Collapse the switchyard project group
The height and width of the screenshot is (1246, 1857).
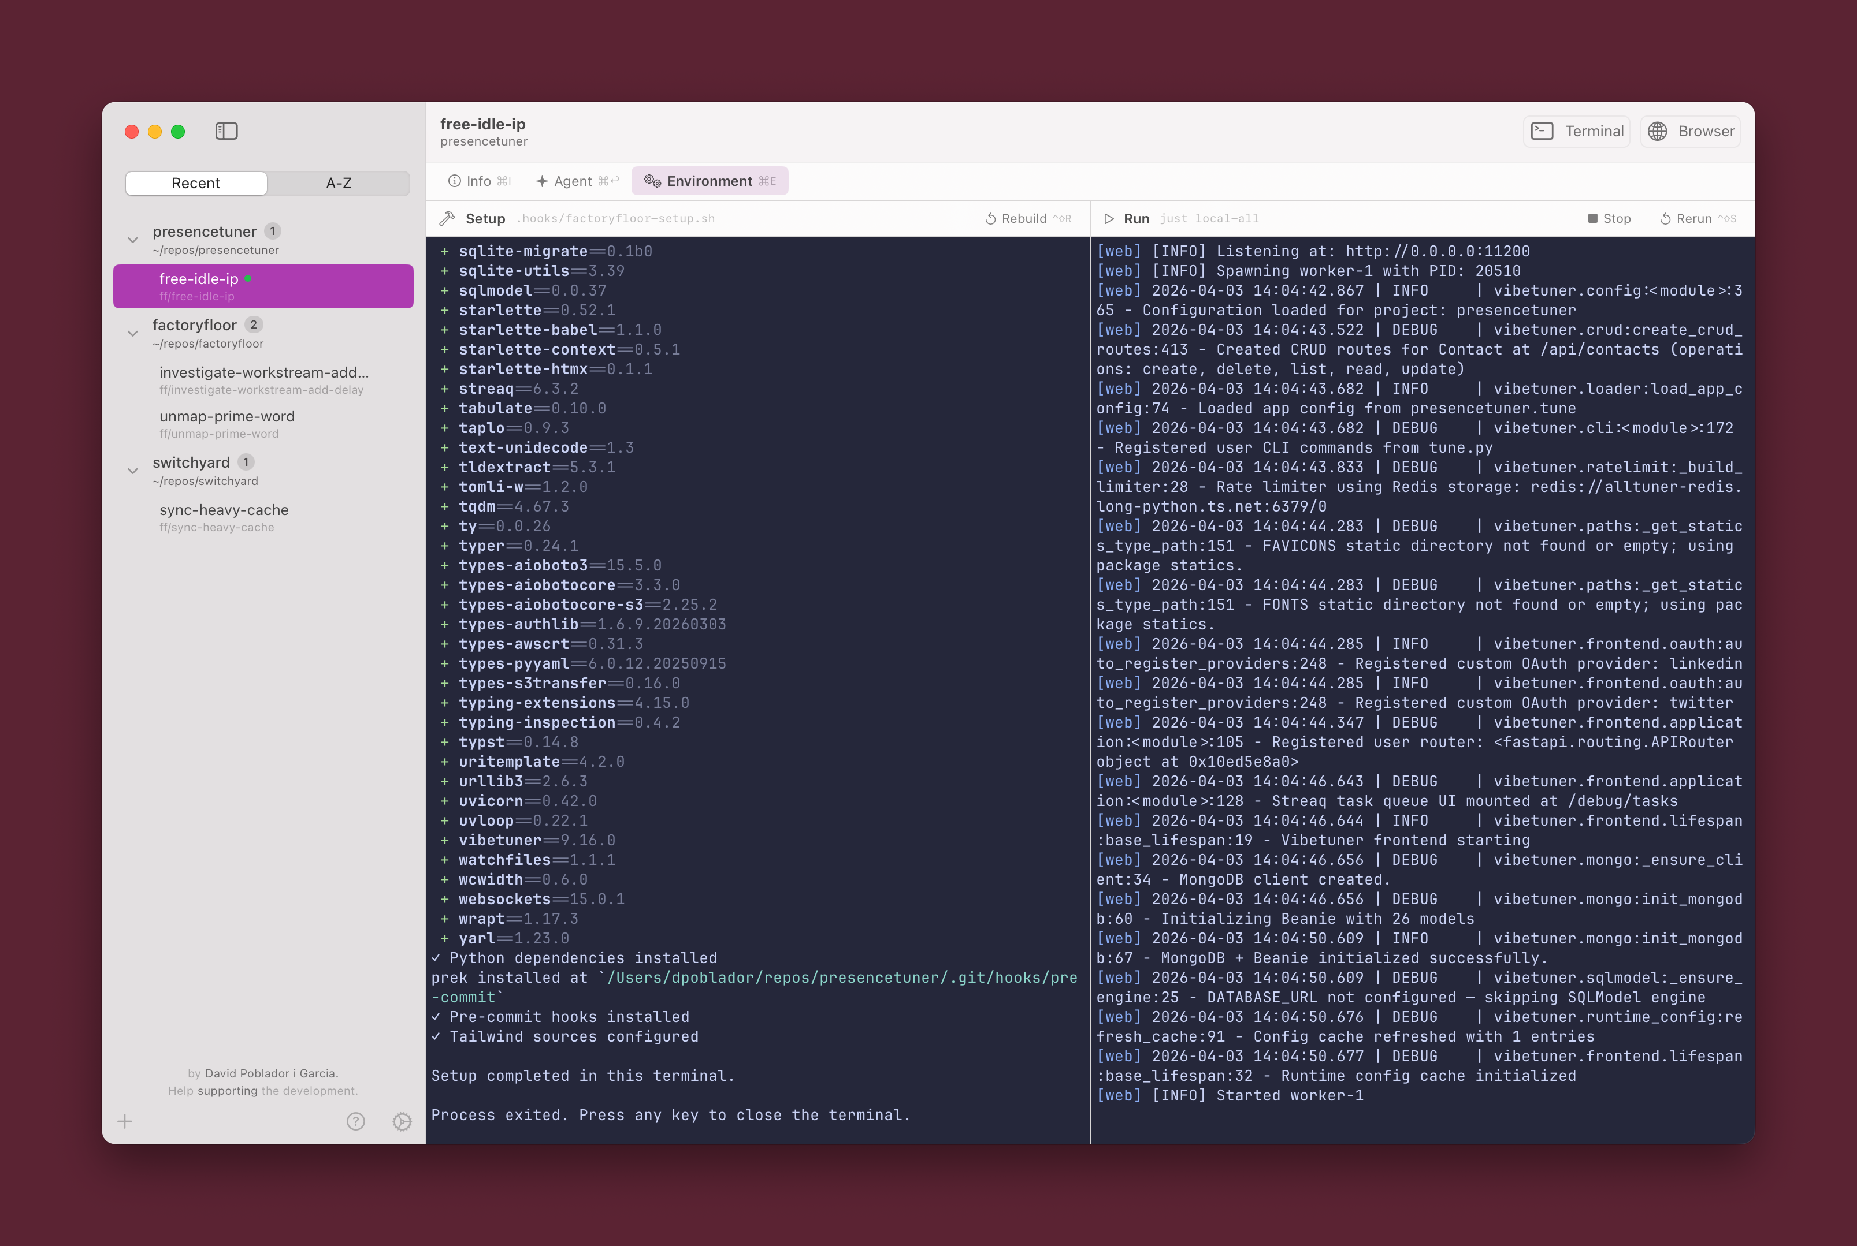133,471
